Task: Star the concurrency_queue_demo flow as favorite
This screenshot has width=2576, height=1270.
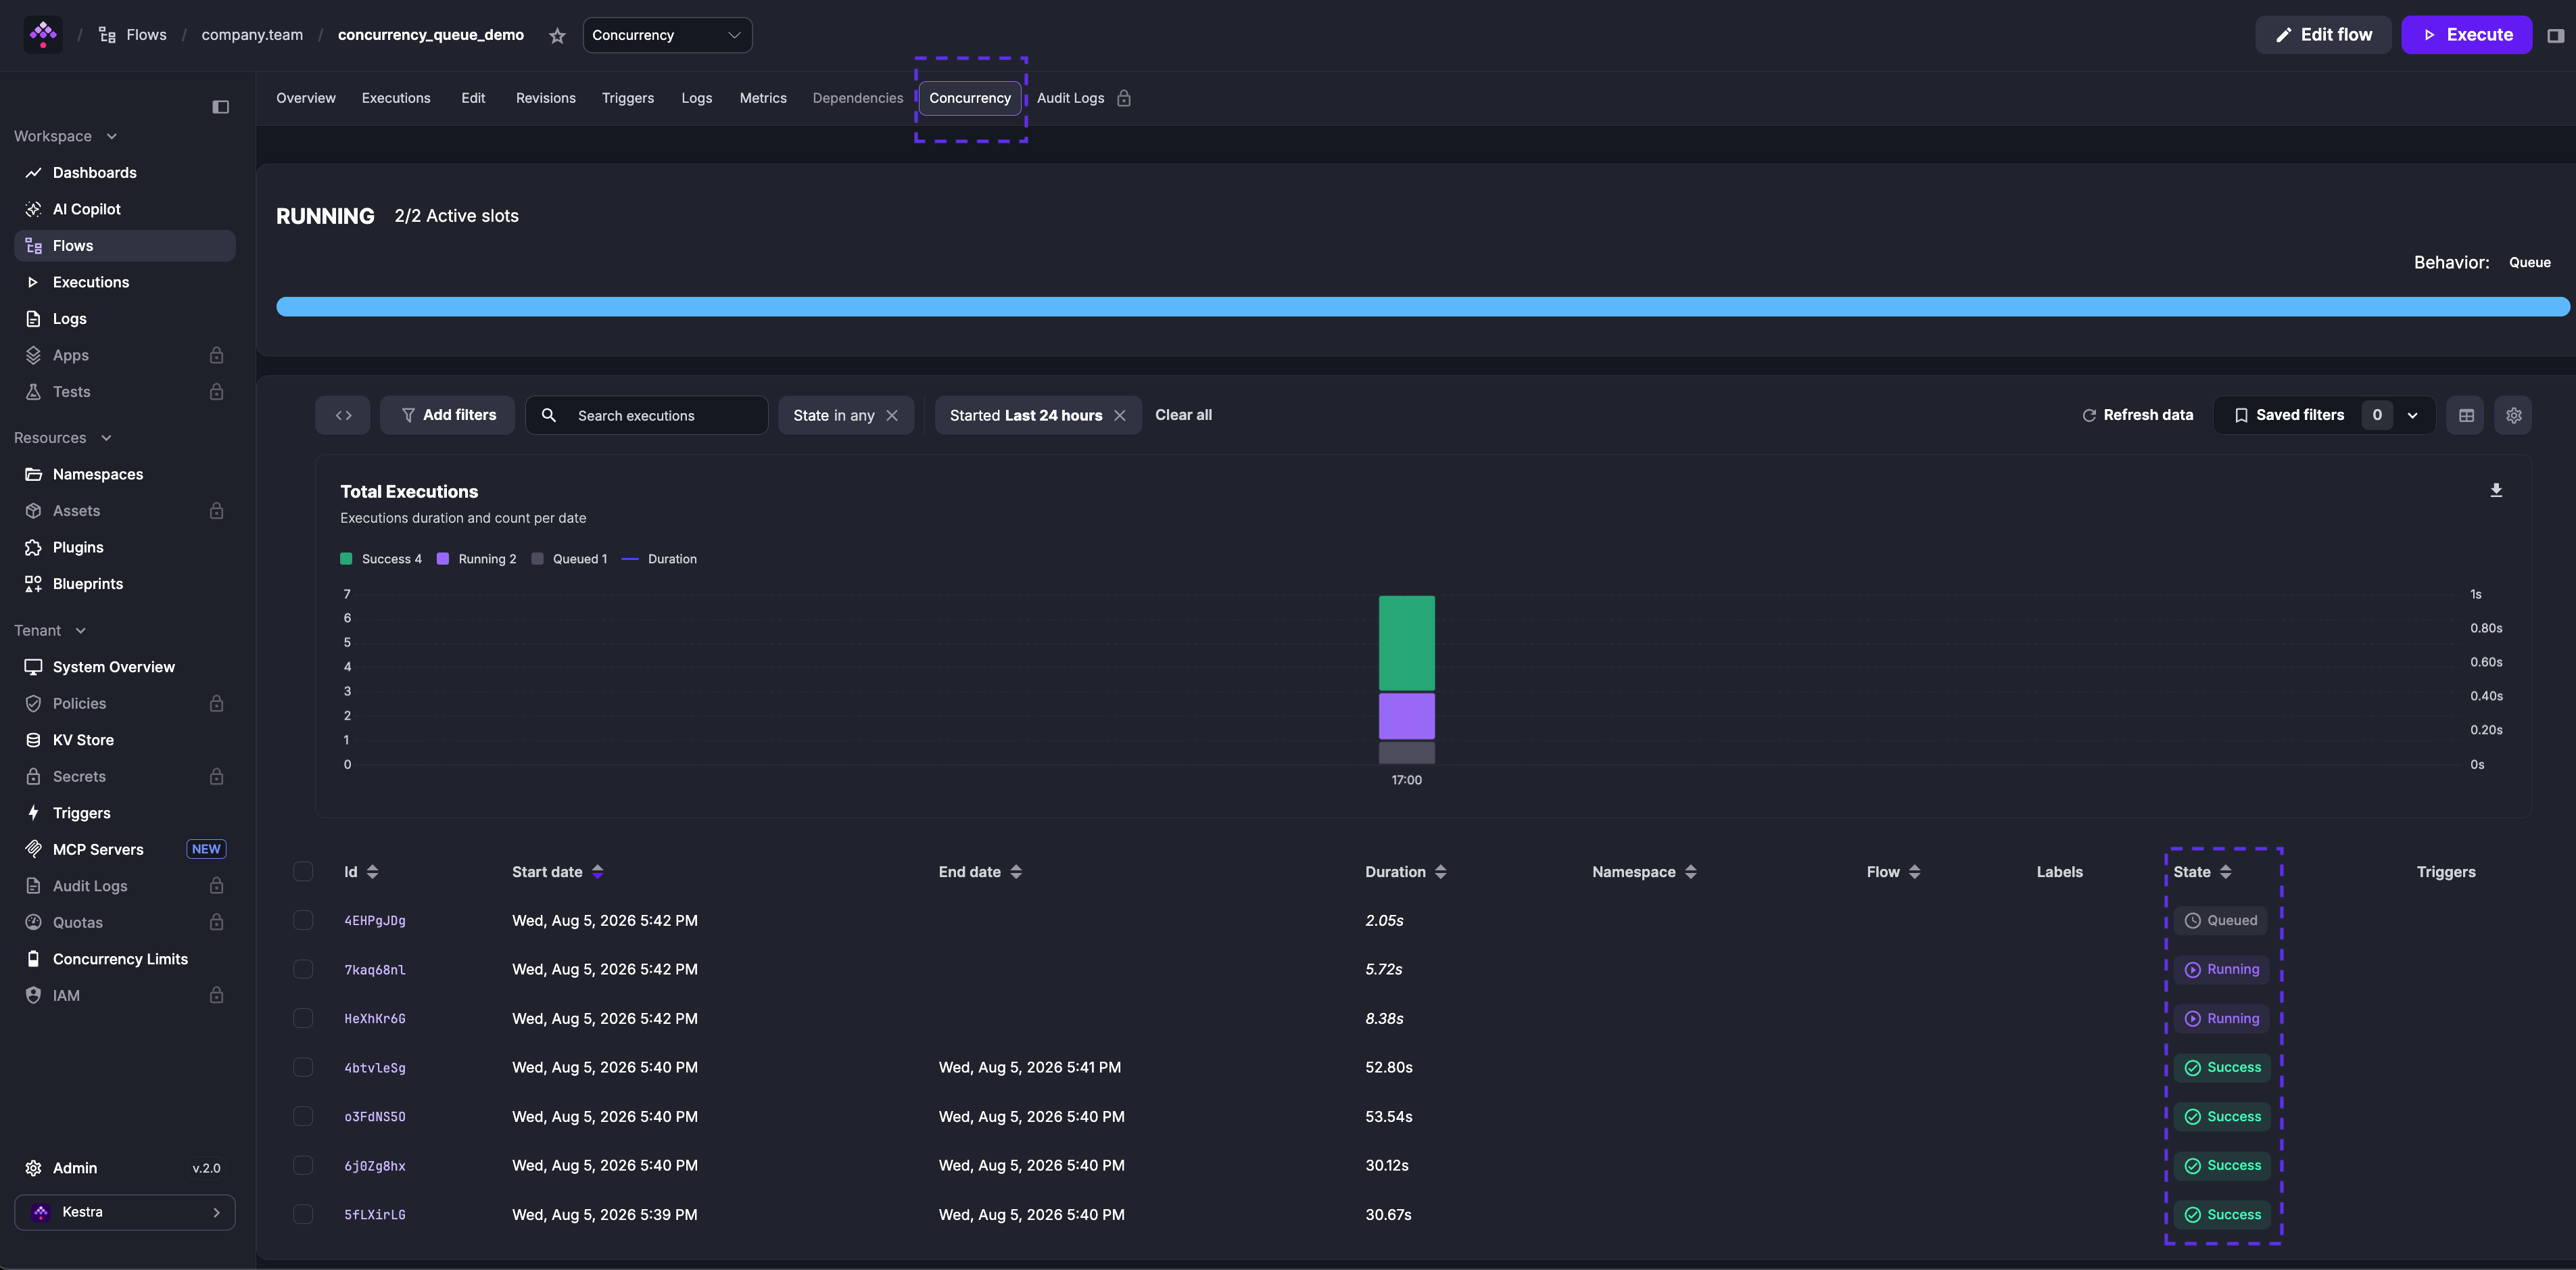Action: click(x=557, y=36)
